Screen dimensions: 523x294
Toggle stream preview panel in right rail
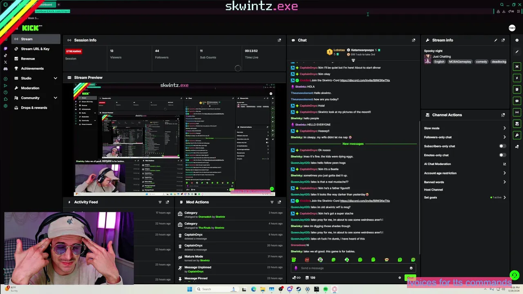(x=517, y=67)
